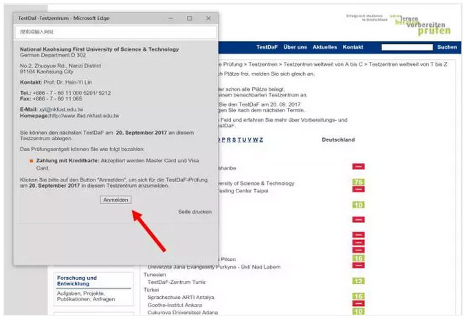Viewport: 466px width, 319px height.
Task: Jump to letter W in alphabet index
Action: point(255,140)
